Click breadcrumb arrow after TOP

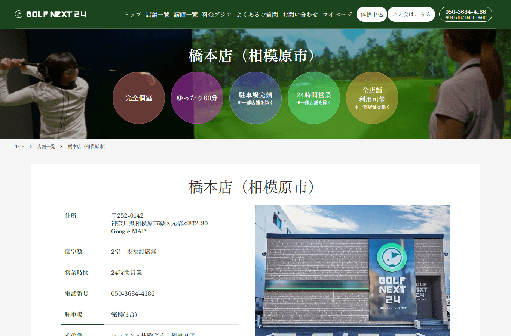pos(31,147)
